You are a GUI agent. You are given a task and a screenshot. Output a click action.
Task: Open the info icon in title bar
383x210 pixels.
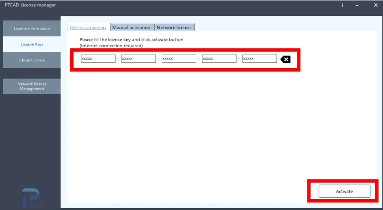(342, 5)
